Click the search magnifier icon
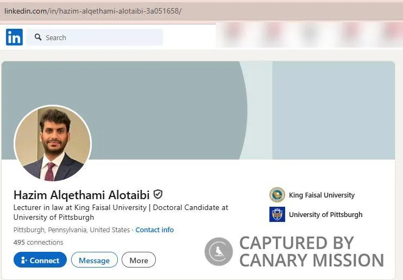The image size is (403, 280). click(38, 37)
